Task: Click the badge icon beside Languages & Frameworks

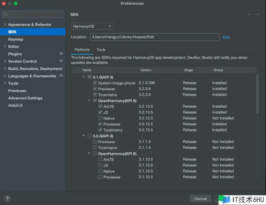Action: tap(61, 76)
